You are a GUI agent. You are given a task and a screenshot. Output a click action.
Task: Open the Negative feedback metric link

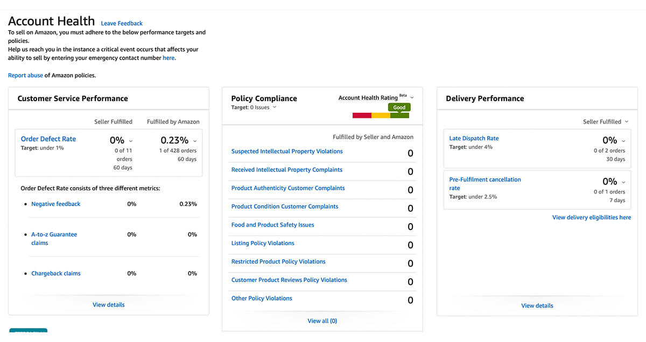click(x=56, y=204)
